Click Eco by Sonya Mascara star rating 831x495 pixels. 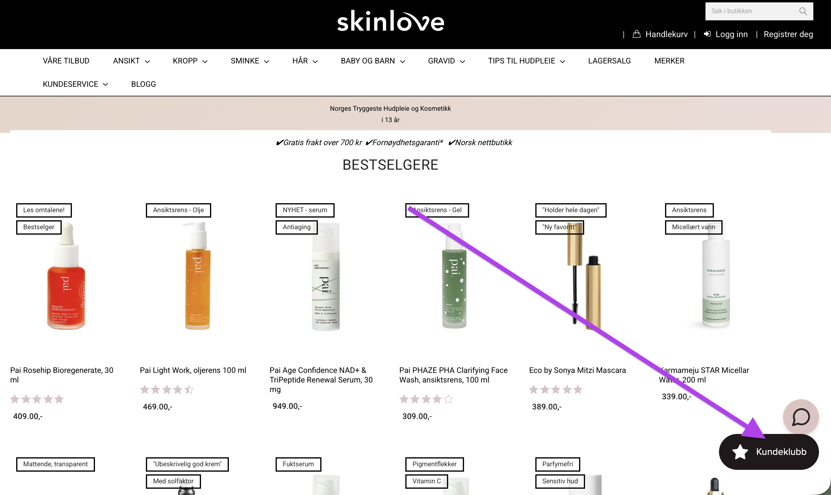tap(556, 389)
